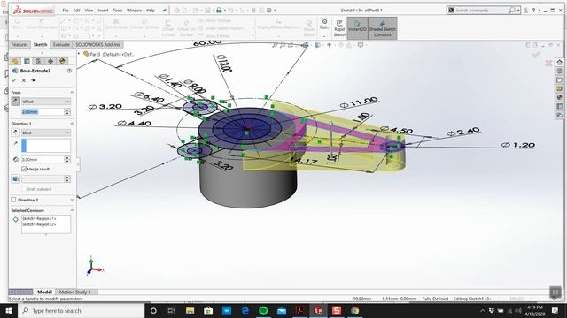Pin the menu bar with the pushpin icon

click(x=164, y=11)
